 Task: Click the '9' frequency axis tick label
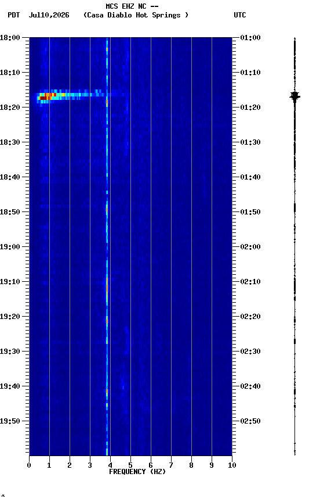click(212, 465)
